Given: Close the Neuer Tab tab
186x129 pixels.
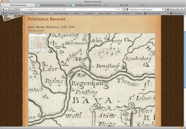Looking at the screenshot, I should pyautogui.click(x=139, y=5).
